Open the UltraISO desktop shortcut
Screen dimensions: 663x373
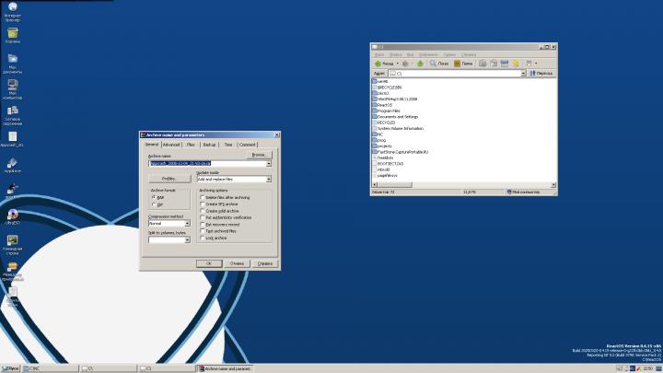click(x=13, y=214)
